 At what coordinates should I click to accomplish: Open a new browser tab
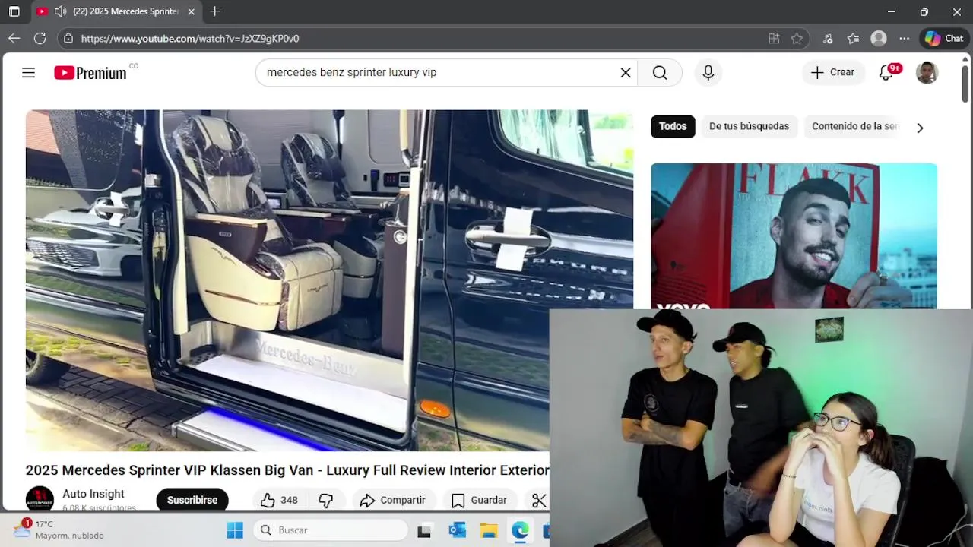click(x=215, y=11)
